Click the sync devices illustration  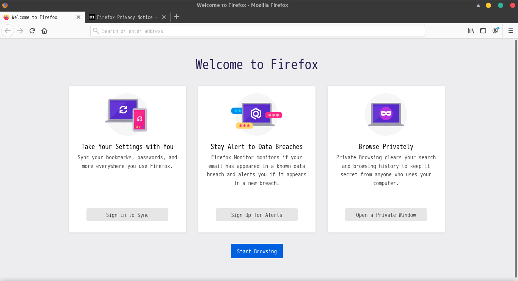[x=126, y=115]
